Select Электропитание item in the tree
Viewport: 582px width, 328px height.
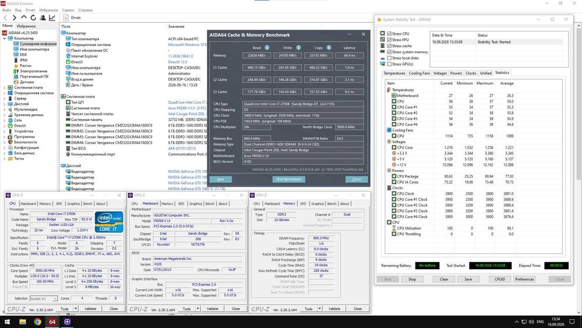point(33,71)
